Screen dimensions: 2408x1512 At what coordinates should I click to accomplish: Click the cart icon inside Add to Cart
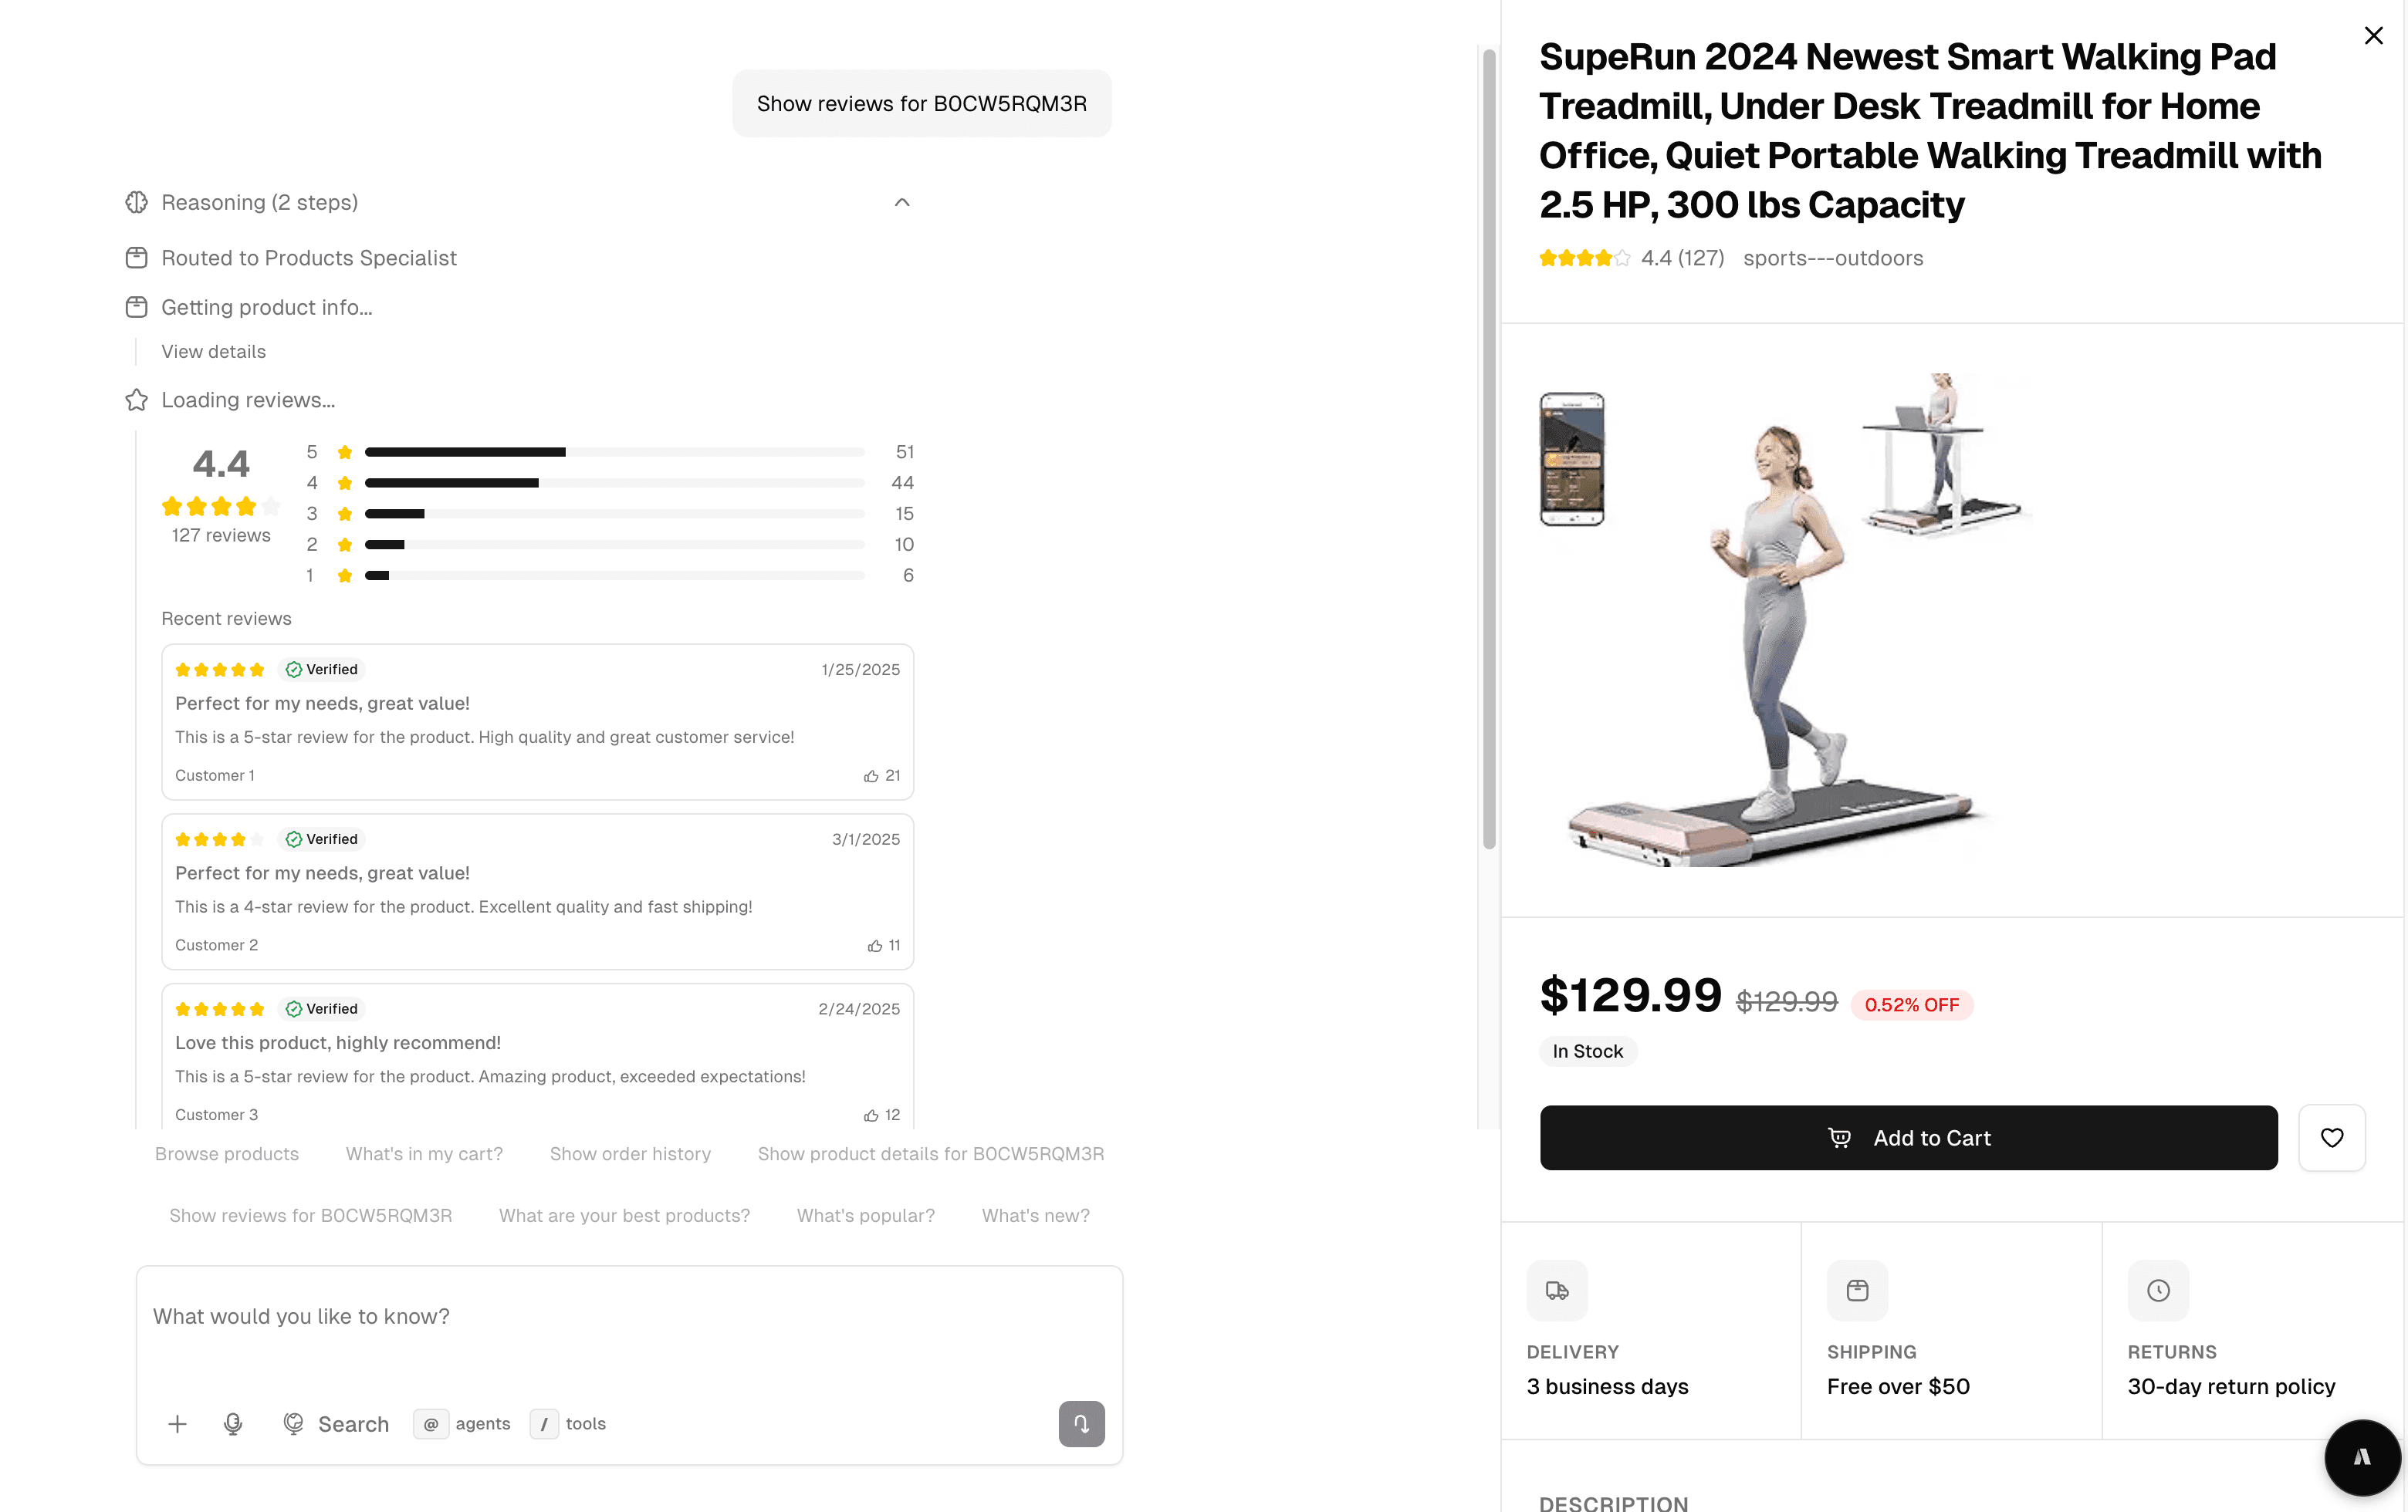1840,1137
